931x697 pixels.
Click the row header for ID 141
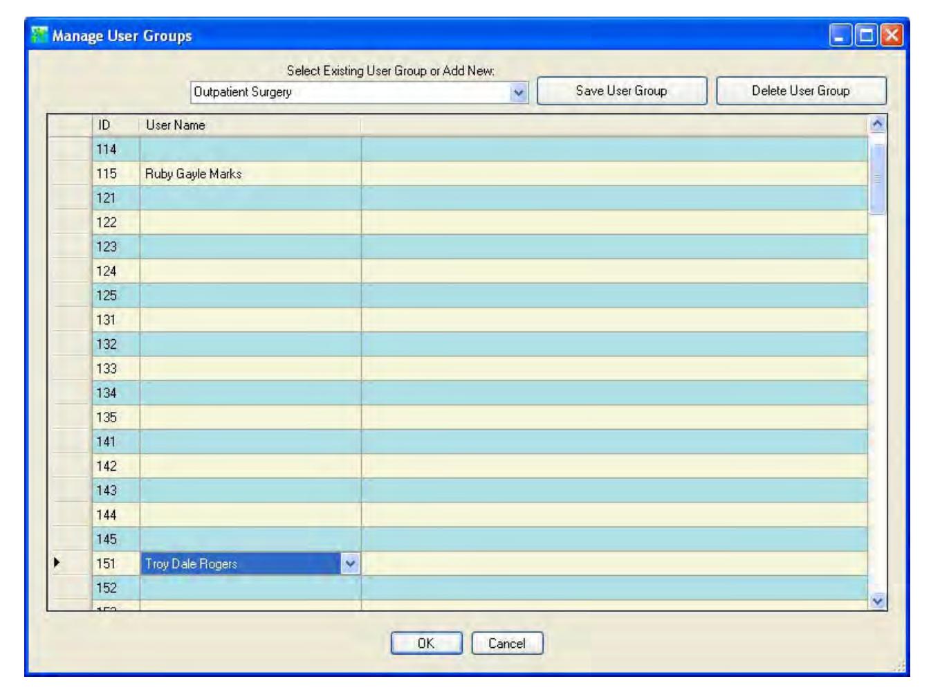point(70,442)
